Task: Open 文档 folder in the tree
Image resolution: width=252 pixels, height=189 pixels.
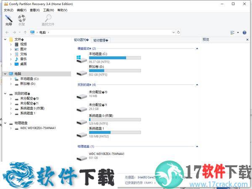Action: coord(23,54)
